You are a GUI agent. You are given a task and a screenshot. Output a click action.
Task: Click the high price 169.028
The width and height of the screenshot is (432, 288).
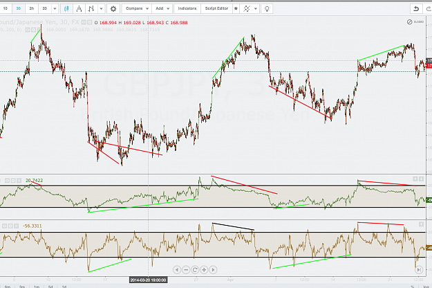(x=132, y=23)
